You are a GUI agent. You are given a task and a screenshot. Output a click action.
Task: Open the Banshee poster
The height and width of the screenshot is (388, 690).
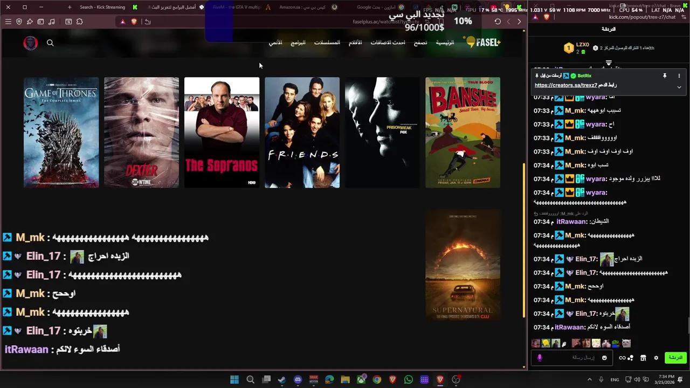click(x=463, y=133)
